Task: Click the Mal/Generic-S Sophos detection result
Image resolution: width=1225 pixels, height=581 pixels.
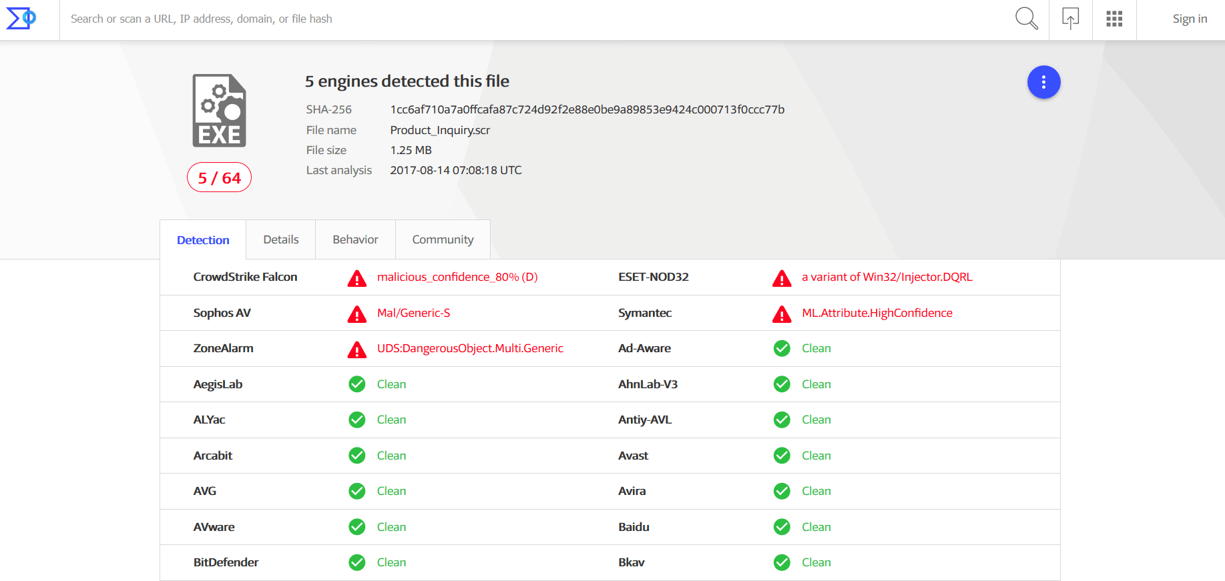Action: point(413,313)
